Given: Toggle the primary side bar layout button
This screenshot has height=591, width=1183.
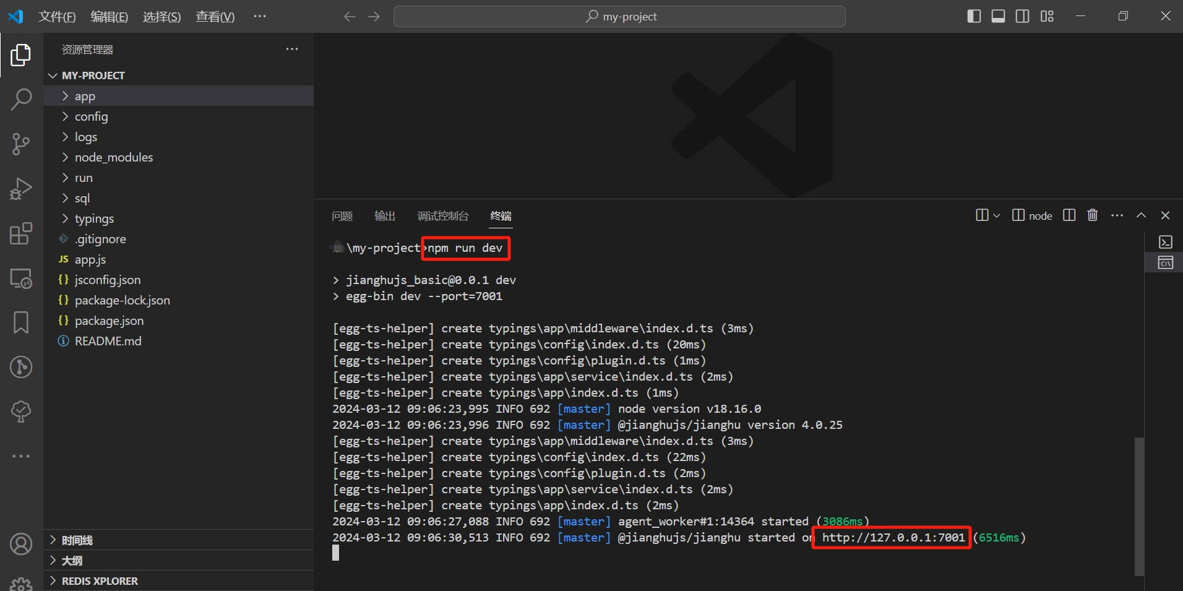Looking at the screenshot, I should (974, 16).
